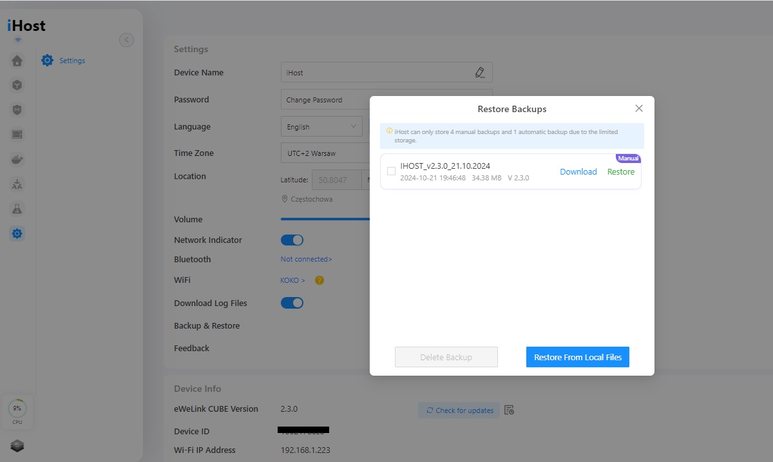Open the Matter bridge icon in sidebar
The width and height of the screenshot is (773, 462).
coord(17,185)
